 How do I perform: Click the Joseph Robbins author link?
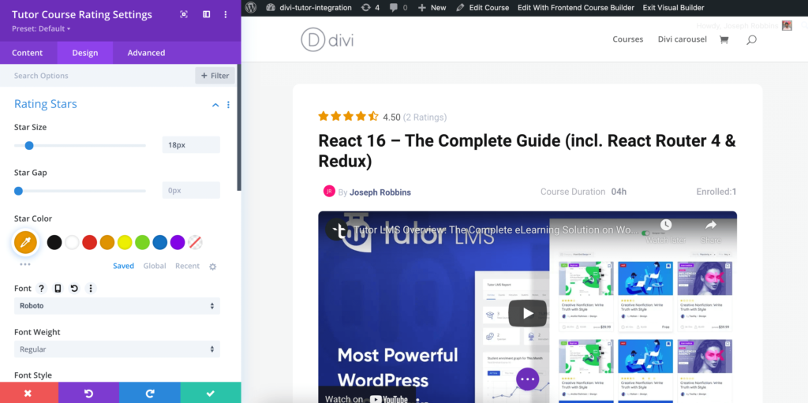380,192
